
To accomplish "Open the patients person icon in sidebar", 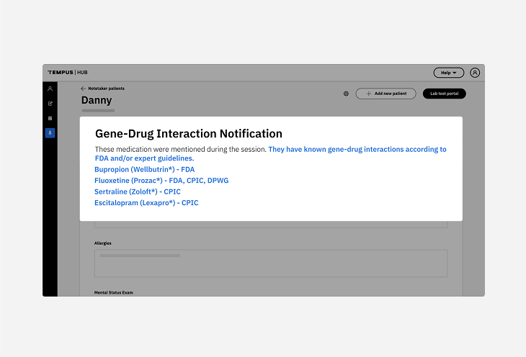I will (50, 89).
